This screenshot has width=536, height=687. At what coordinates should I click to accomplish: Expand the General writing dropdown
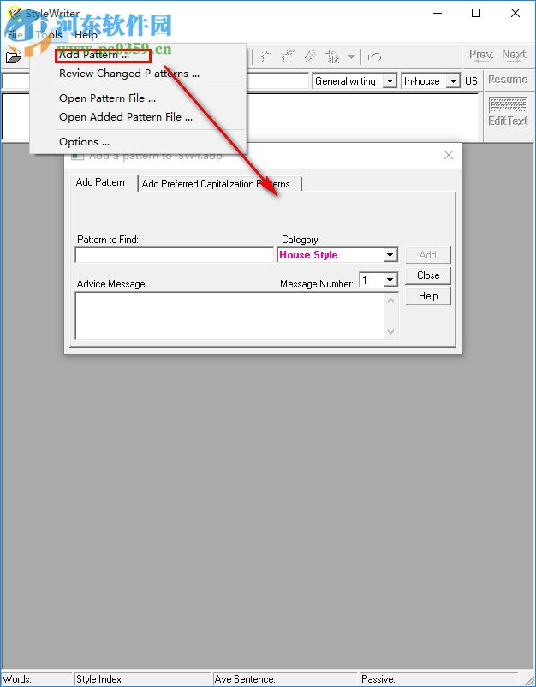390,81
